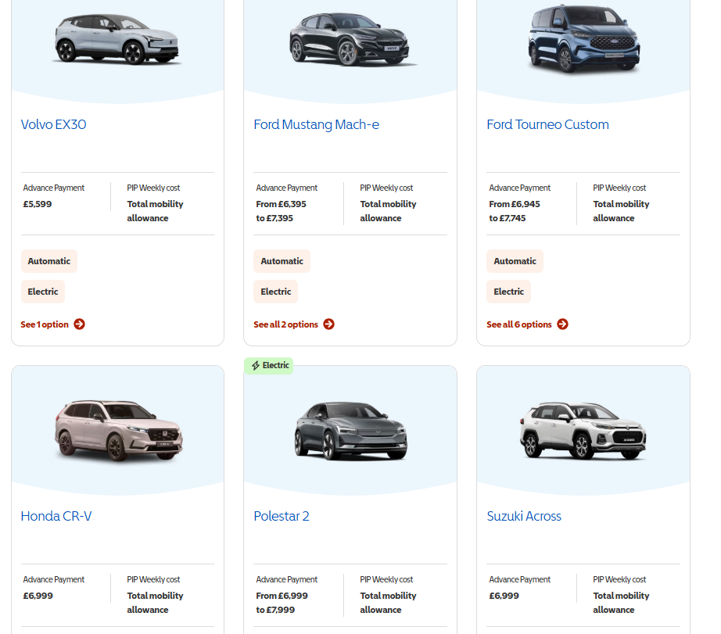Click the £5,599 advance payment on the Volvo EX30
This screenshot has height=634, width=721.
click(x=38, y=204)
